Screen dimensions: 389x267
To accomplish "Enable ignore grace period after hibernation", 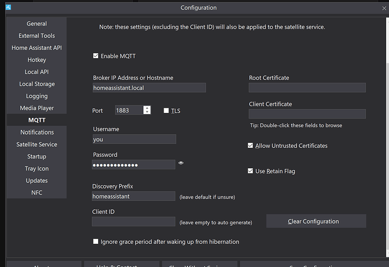I will point(96,242).
